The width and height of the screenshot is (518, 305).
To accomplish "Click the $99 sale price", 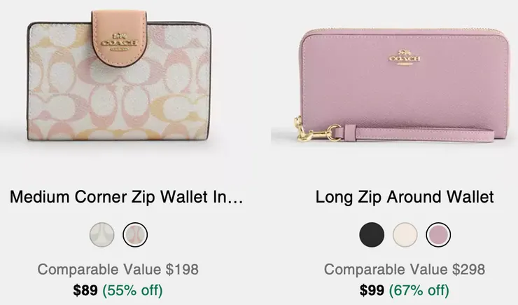I will [372, 290].
